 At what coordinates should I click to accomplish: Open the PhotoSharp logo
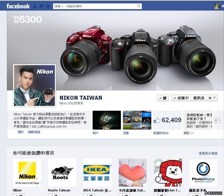[x=203, y=173]
